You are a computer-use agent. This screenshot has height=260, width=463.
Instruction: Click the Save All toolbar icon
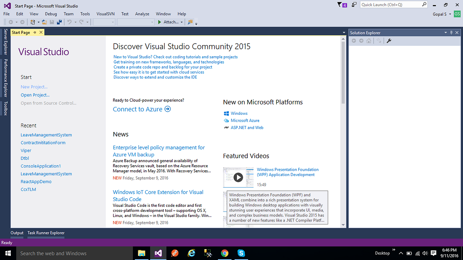point(60,22)
